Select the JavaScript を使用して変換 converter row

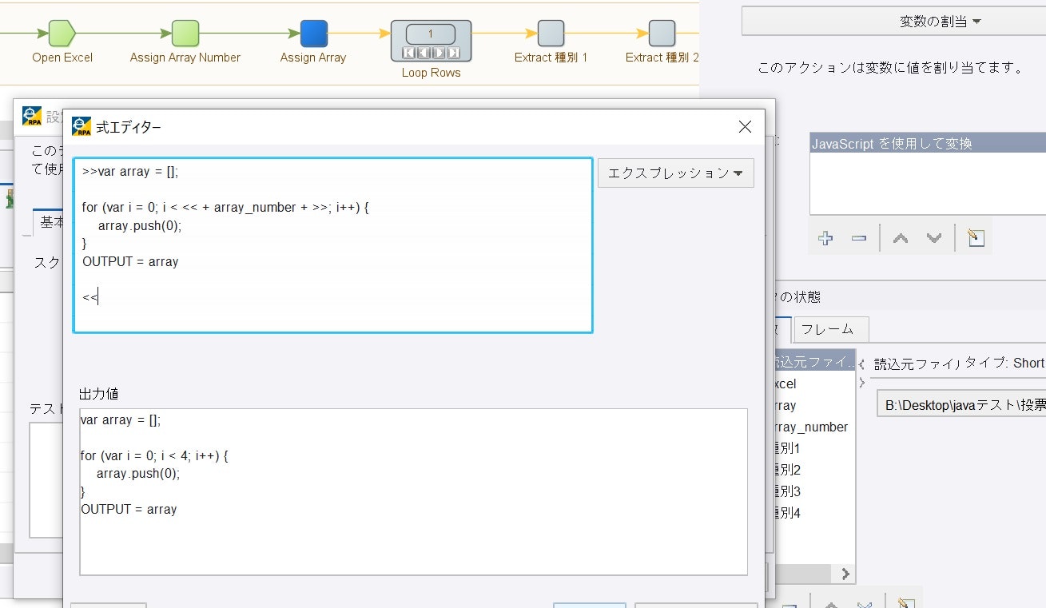[x=928, y=144]
